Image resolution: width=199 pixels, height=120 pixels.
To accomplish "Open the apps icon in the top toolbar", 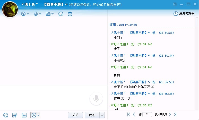I will [x=70, y=14].
